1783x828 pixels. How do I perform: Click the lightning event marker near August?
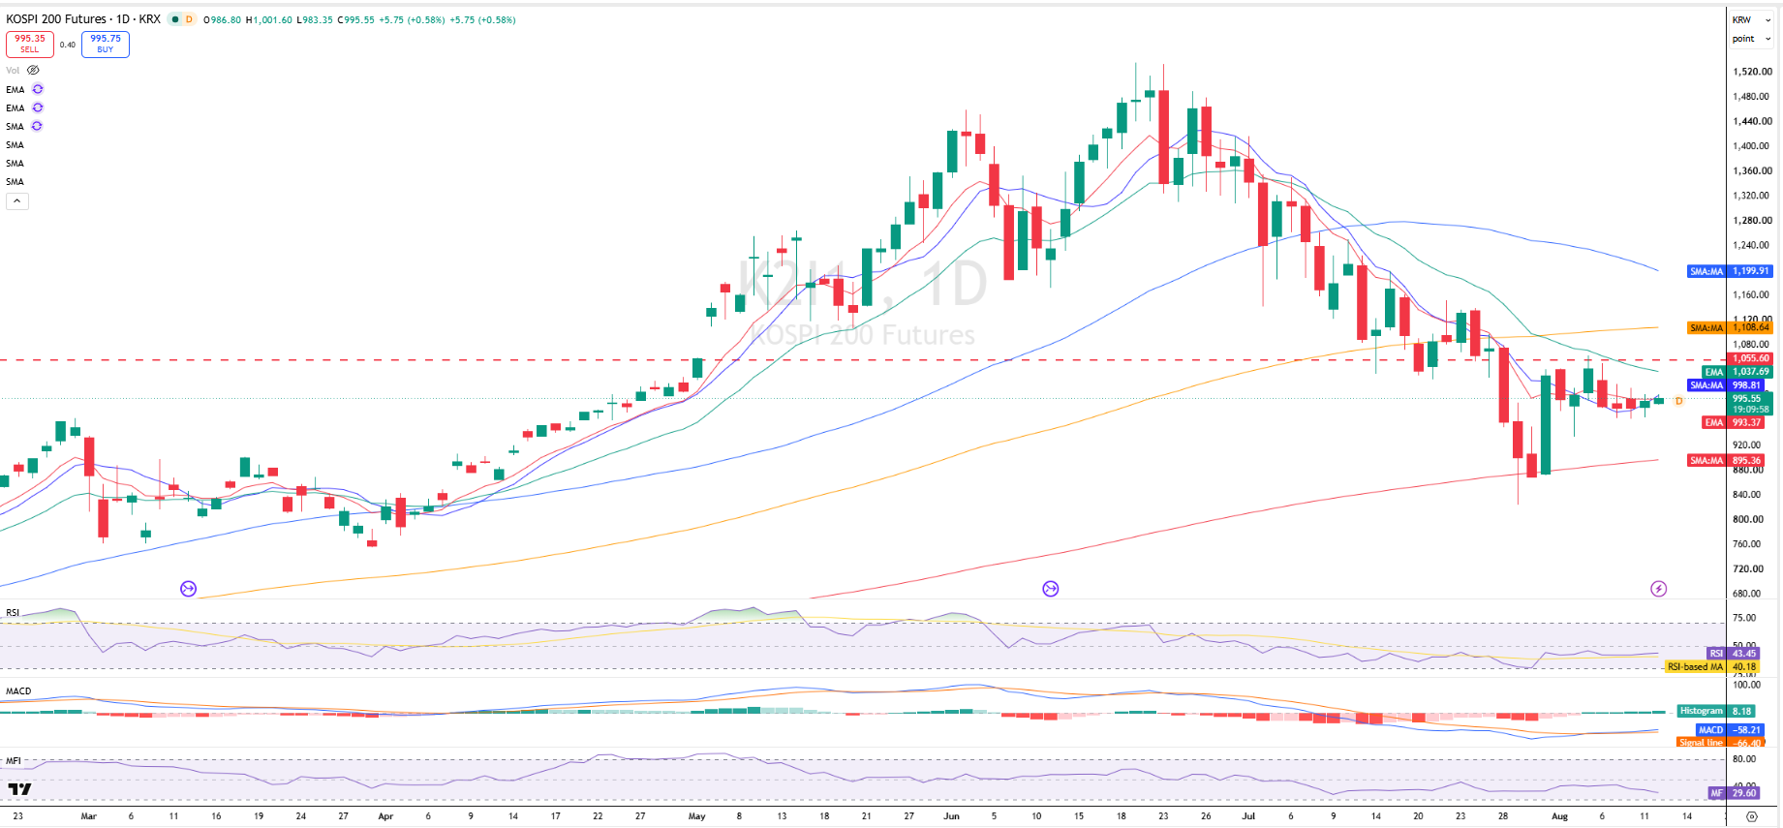pyautogui.click(x=1659, y=589)
